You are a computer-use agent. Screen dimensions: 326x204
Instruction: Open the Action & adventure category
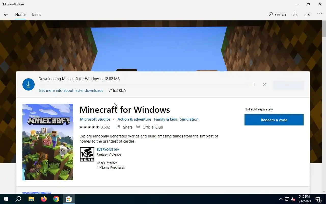(x=134, y=119)
